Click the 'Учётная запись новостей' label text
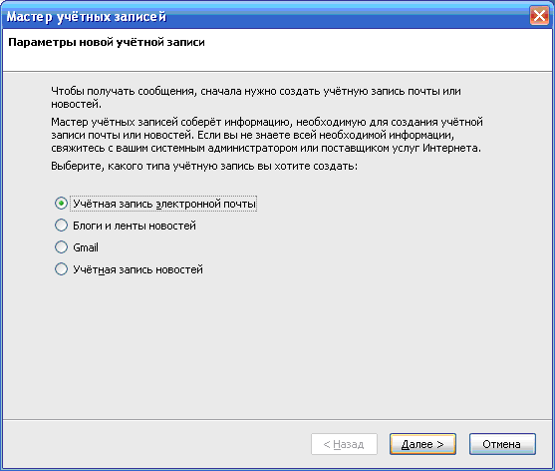 (138, 269)
